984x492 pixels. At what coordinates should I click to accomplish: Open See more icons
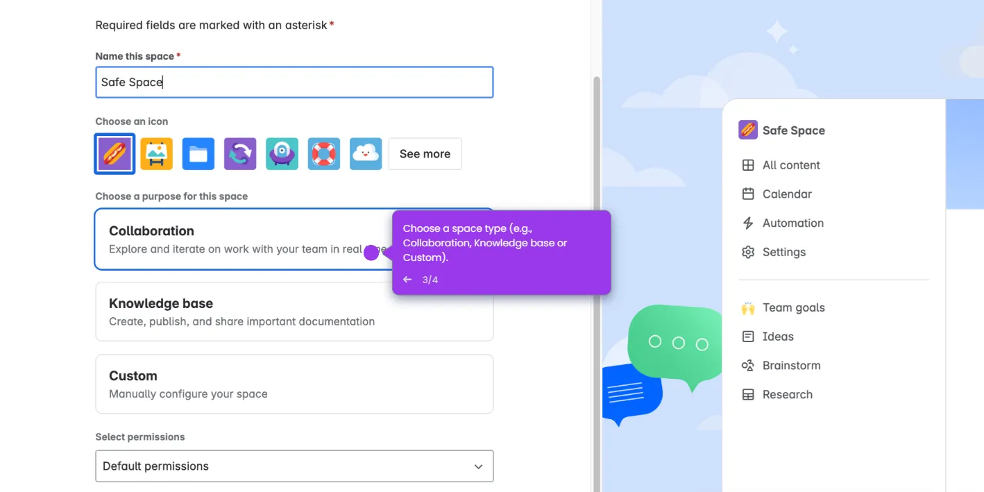tap(425, 154)
